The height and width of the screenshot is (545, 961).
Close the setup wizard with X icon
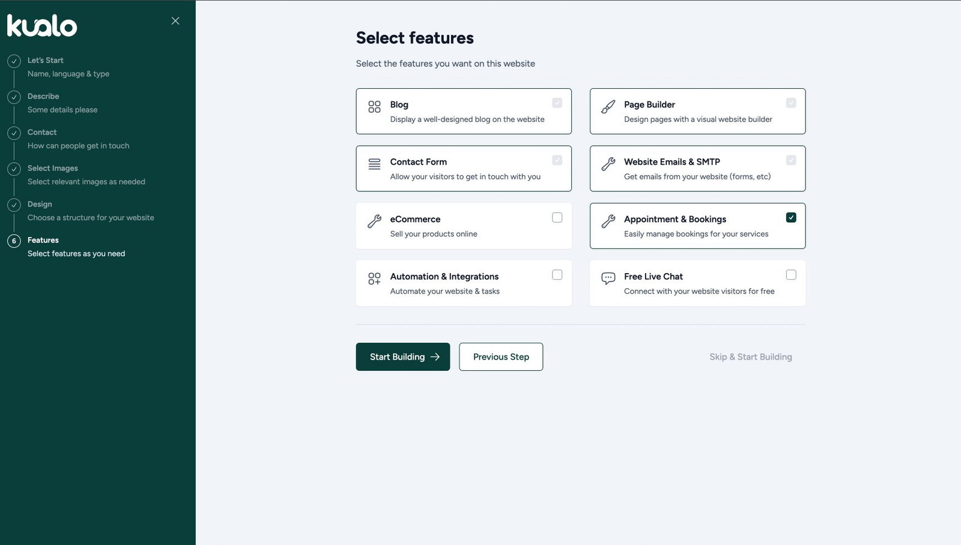tap(175, 21)
